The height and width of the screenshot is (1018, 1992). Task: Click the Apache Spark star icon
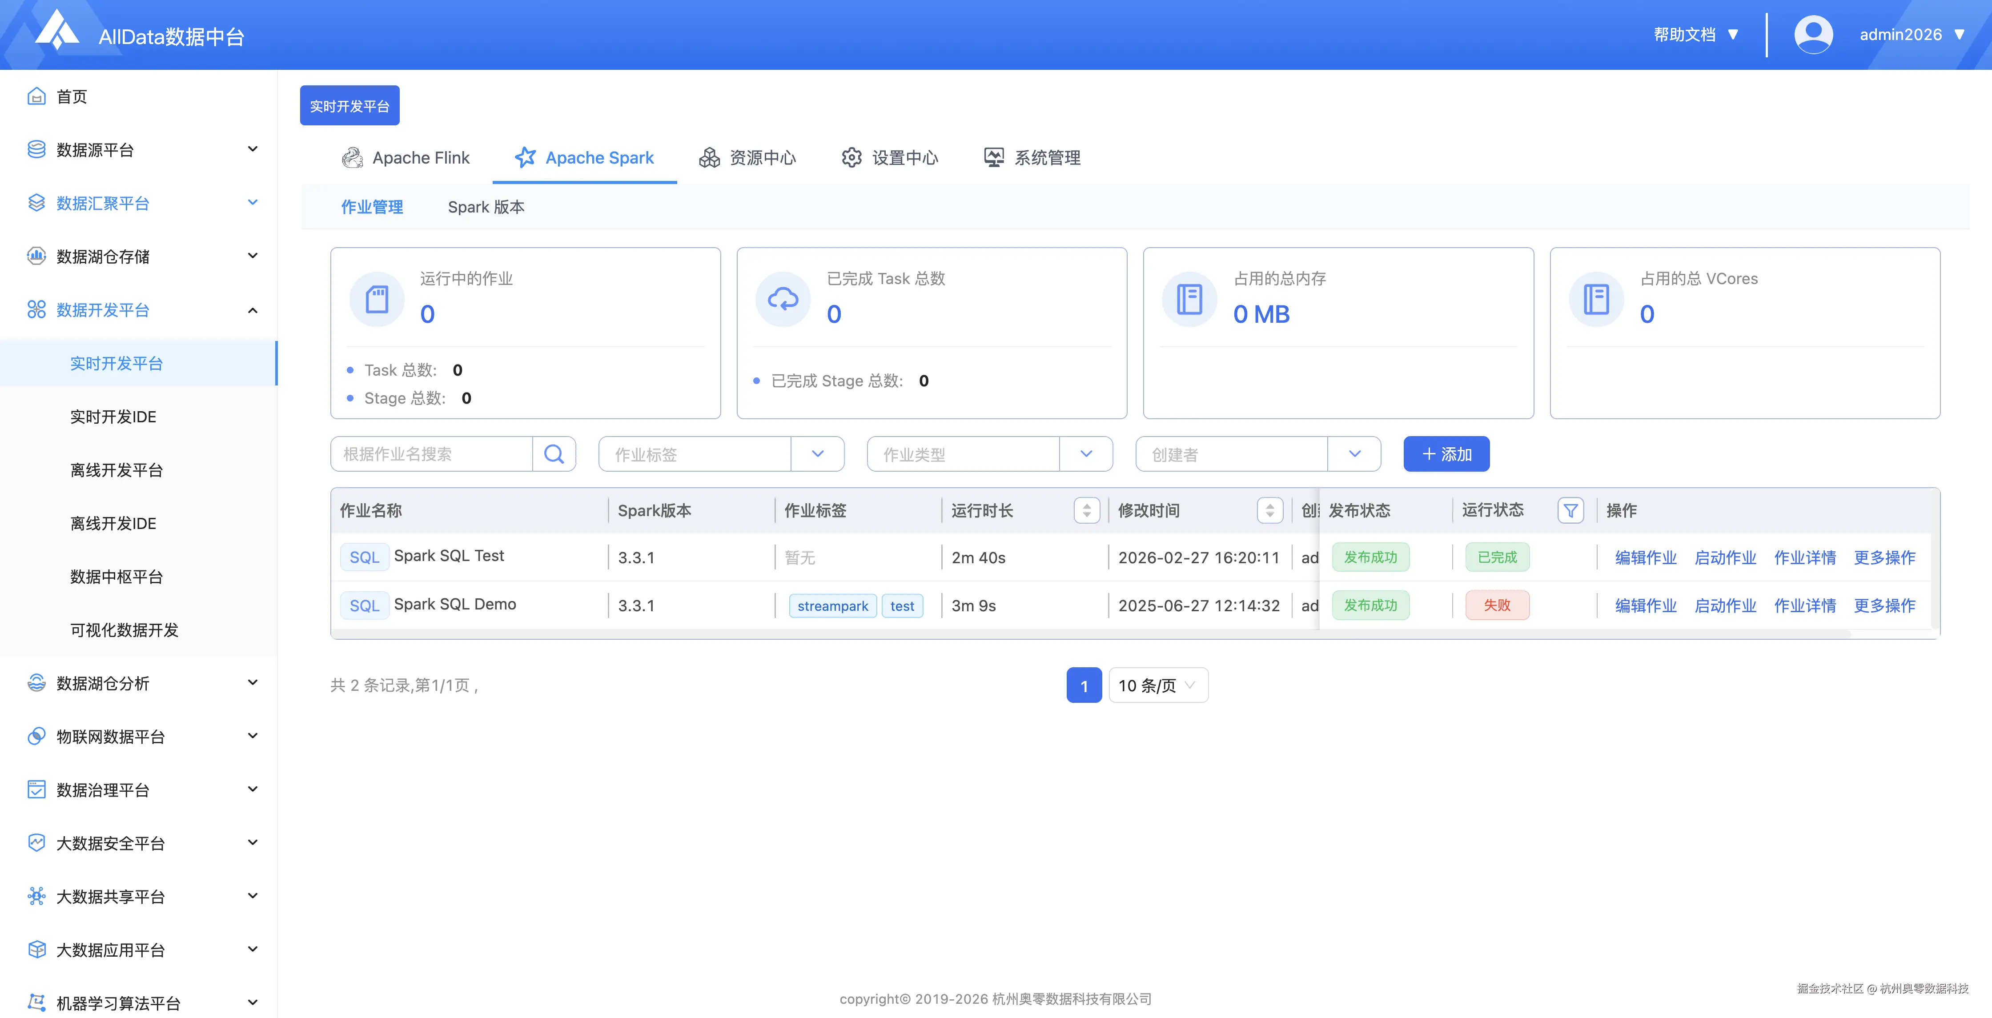[525, 158]
